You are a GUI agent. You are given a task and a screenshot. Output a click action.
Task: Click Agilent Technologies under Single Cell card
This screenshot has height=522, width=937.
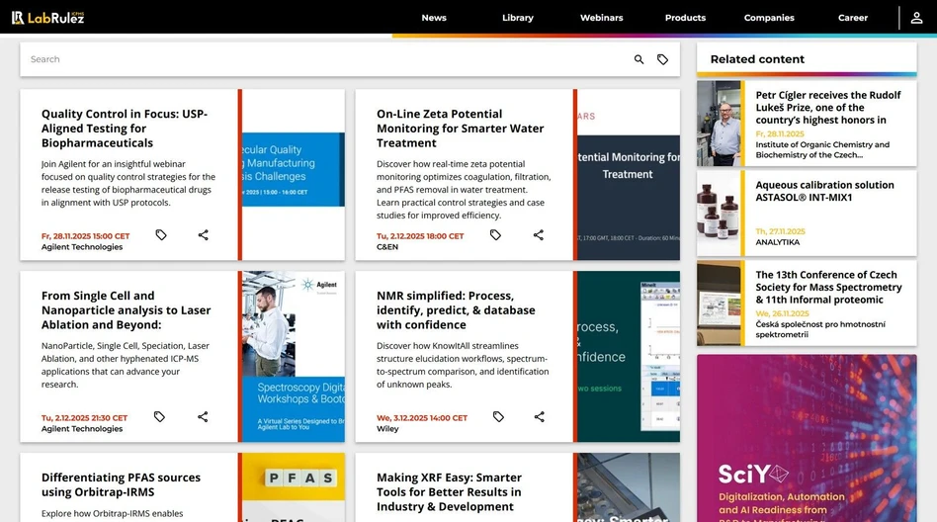point(82,429)
